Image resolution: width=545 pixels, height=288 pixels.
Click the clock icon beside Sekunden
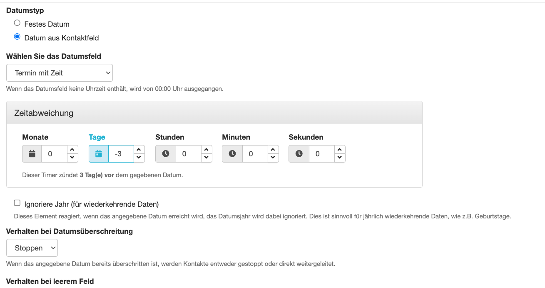point(299,154)
